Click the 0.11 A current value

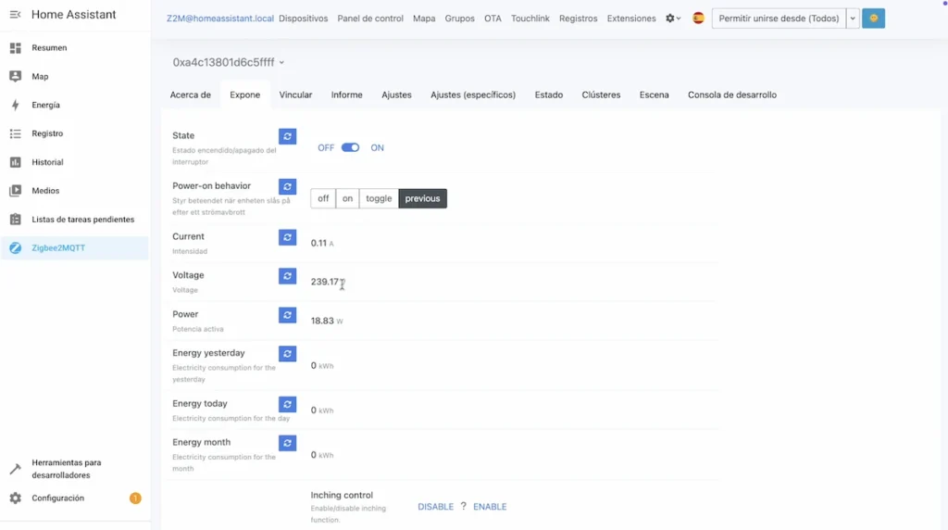(321, 243)
